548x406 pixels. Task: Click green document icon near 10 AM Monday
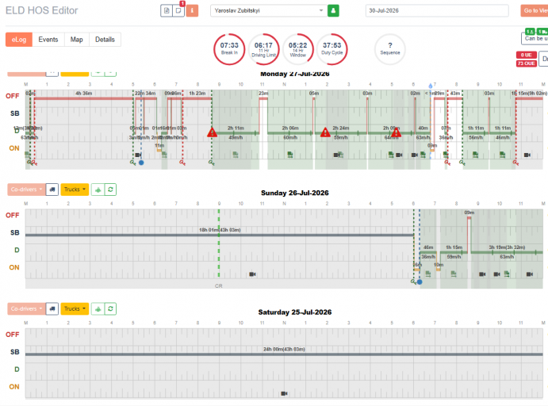point(236,155)
